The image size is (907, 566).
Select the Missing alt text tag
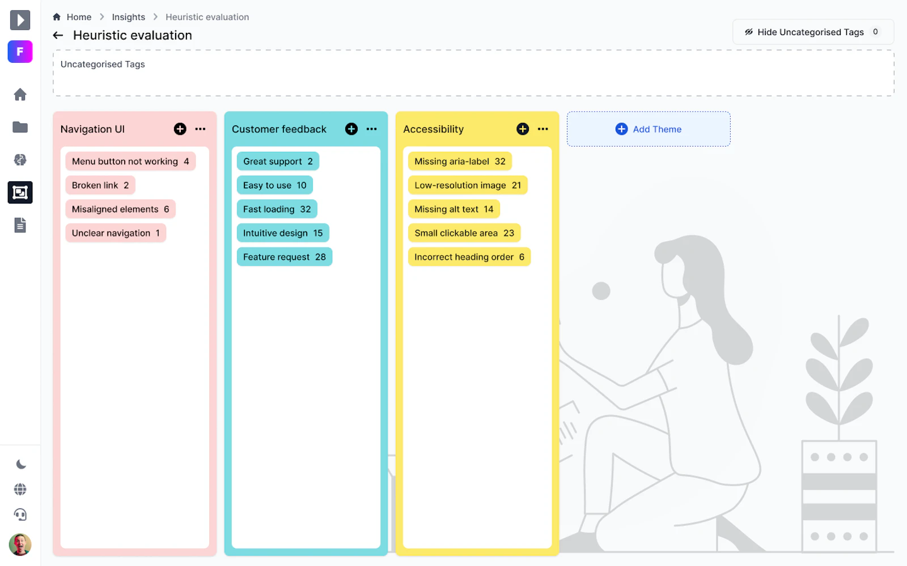coord(453,209)
